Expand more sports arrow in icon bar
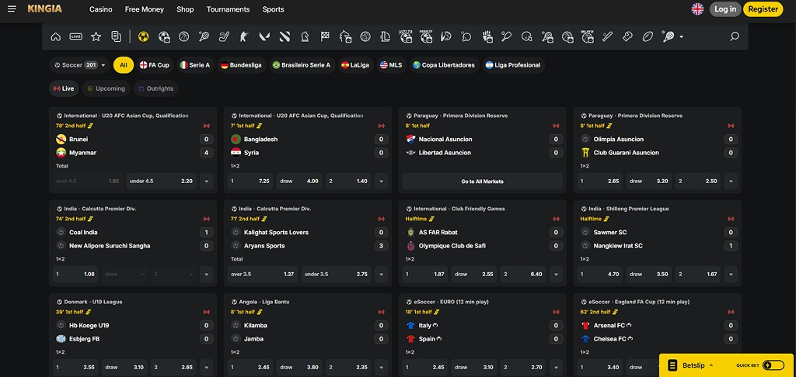The height and width of the screenshot is (377, 796). 681,37
